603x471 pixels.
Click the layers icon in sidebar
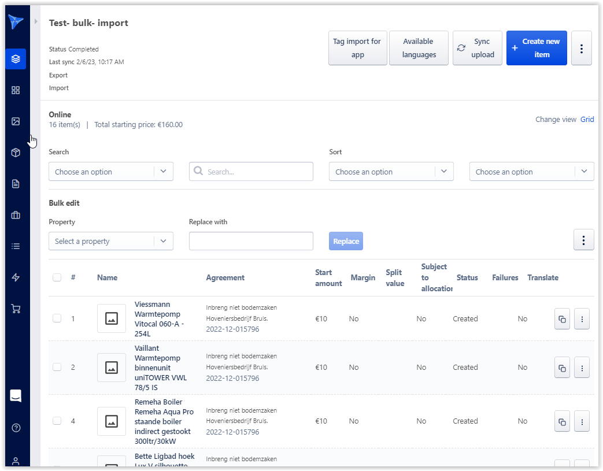16,59
